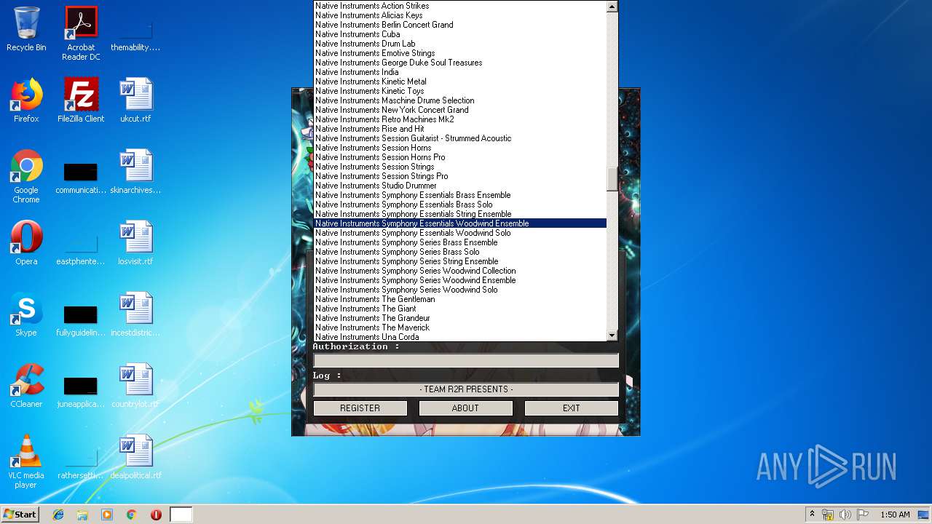
Task: Select Native Instruments Session Horns Pro
Action: pos(460,157)
